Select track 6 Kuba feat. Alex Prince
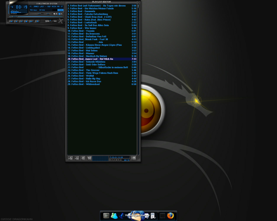Viewport: 277px width, 221px height. (102, 20)
